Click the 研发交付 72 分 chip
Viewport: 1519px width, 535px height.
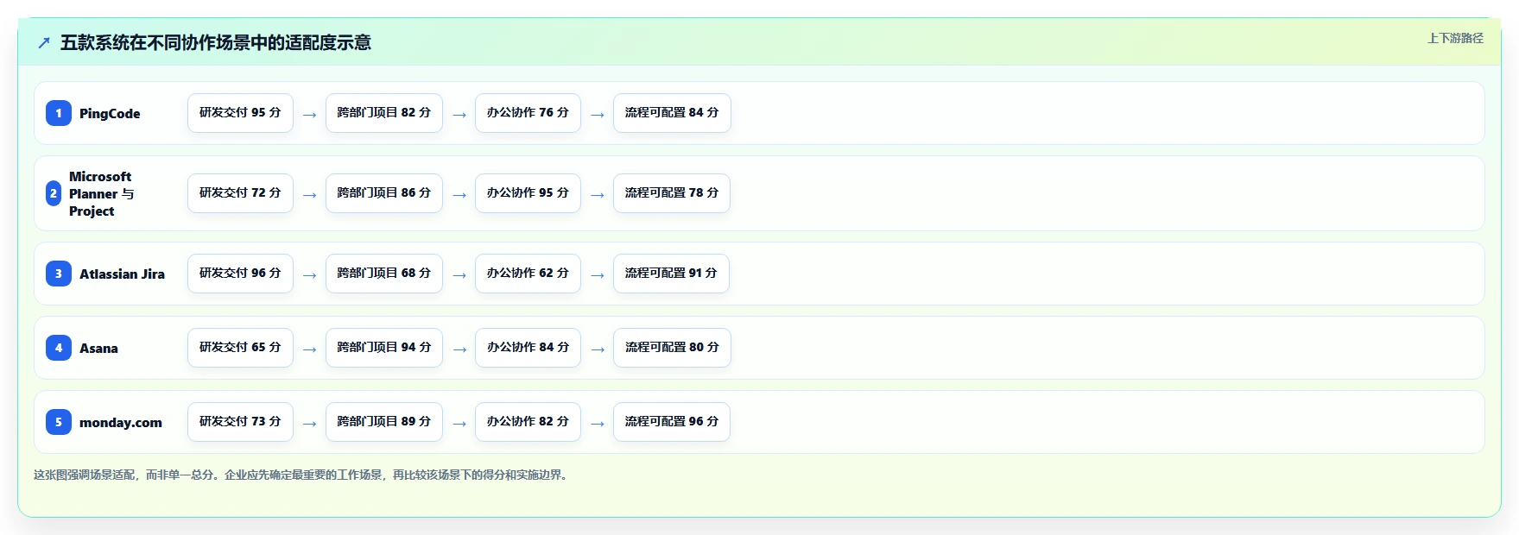click(240, 193)
